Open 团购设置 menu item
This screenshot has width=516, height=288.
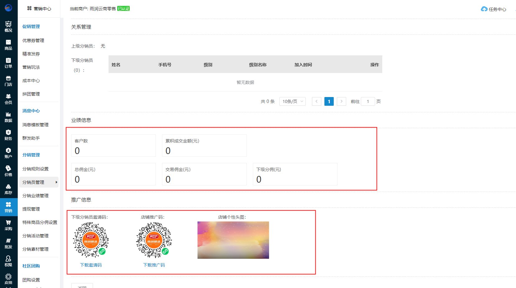tap(31, 280)
